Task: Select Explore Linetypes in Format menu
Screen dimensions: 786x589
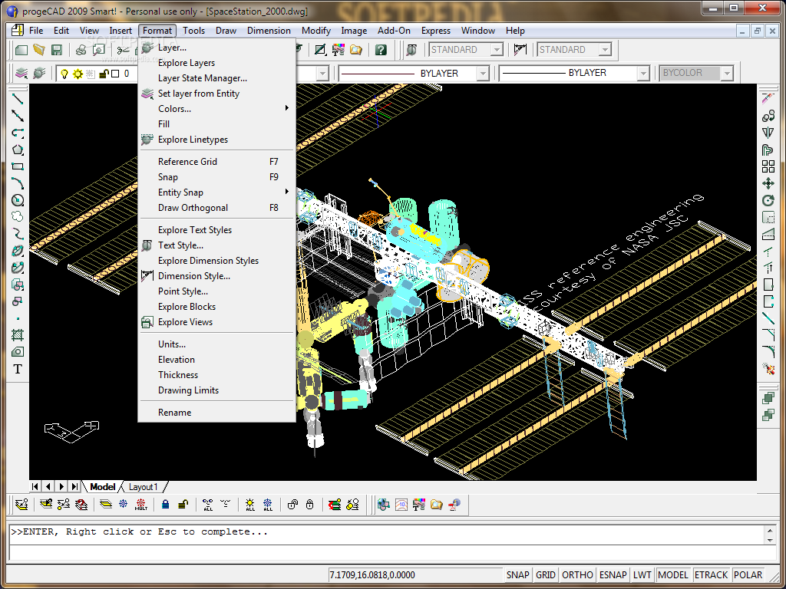Action: click(x=216, y=140)
